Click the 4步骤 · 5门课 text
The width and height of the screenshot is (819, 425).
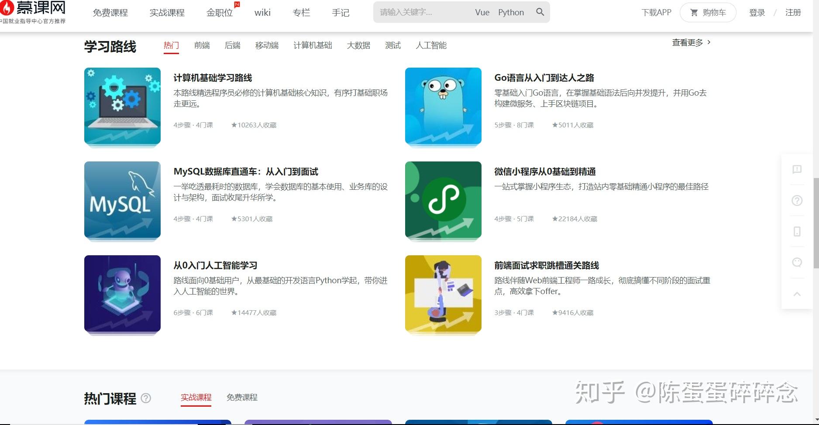click(x=514, y=219)
